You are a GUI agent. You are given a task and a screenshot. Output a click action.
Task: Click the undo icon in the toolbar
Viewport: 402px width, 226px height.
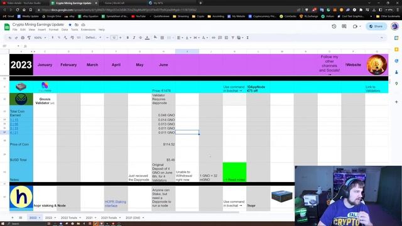click(10, 38)
